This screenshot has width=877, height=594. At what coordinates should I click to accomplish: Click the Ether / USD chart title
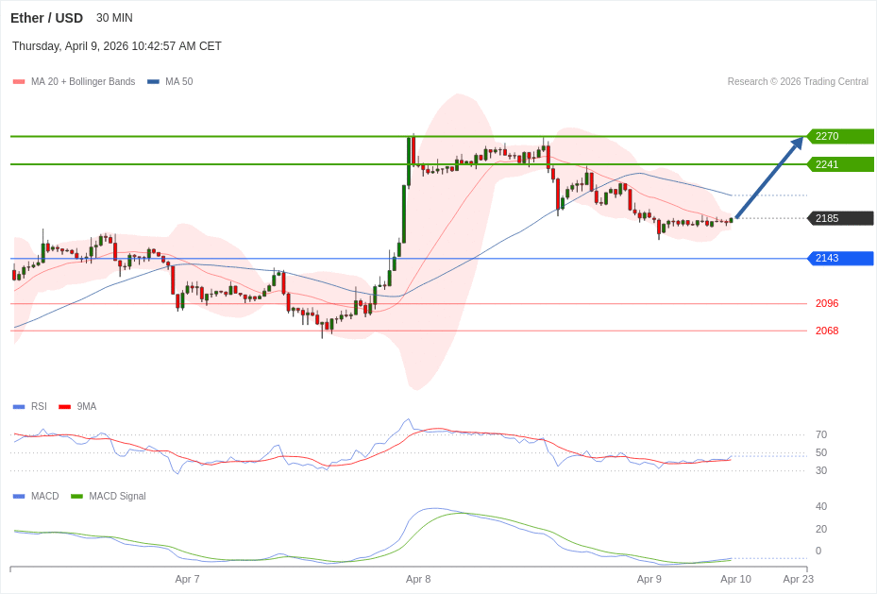coord(46,18)
